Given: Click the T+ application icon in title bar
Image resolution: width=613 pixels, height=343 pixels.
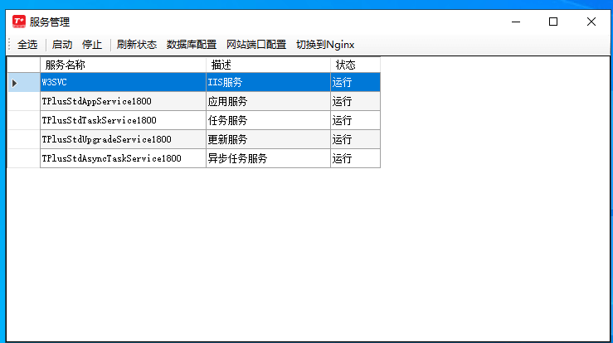Looking at the screenshot, I should click(19, 22).
